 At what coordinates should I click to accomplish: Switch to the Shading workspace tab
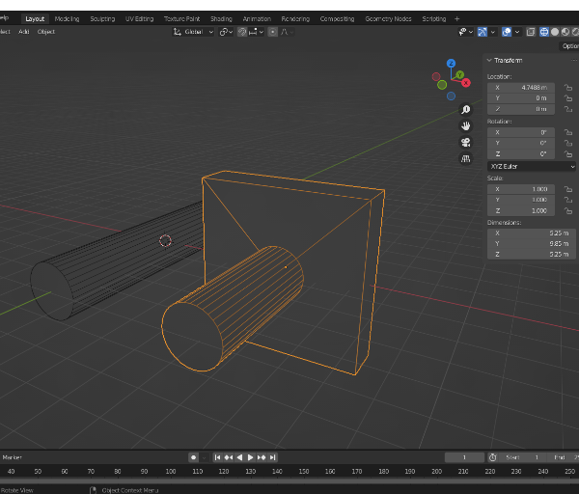(x=221, y=19)
